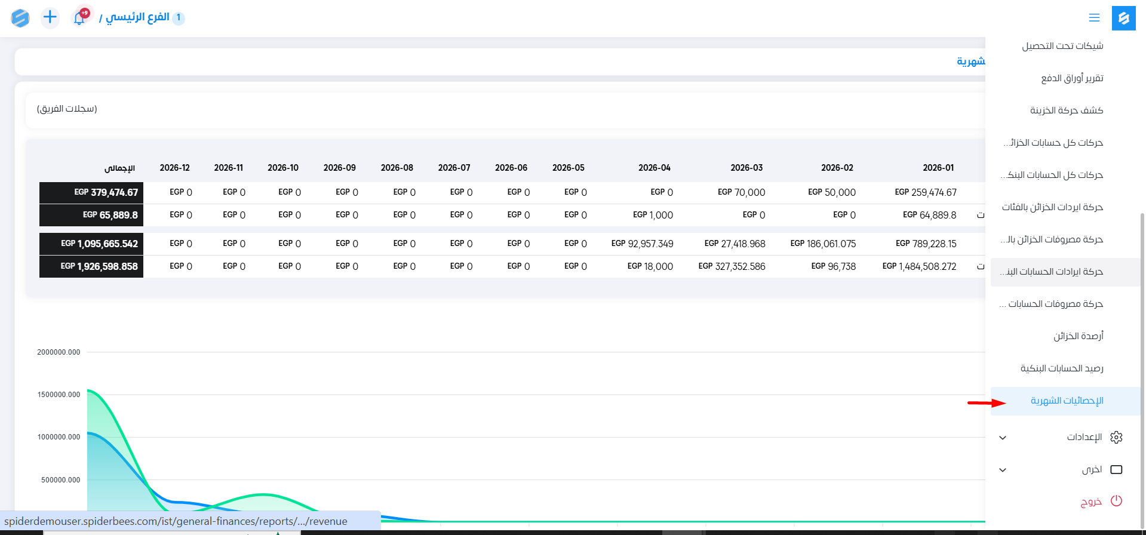Screen dimensions: 1146x535
Task: Click الفرع الرئيسي branch link
Action: click(x=137, y=17)
